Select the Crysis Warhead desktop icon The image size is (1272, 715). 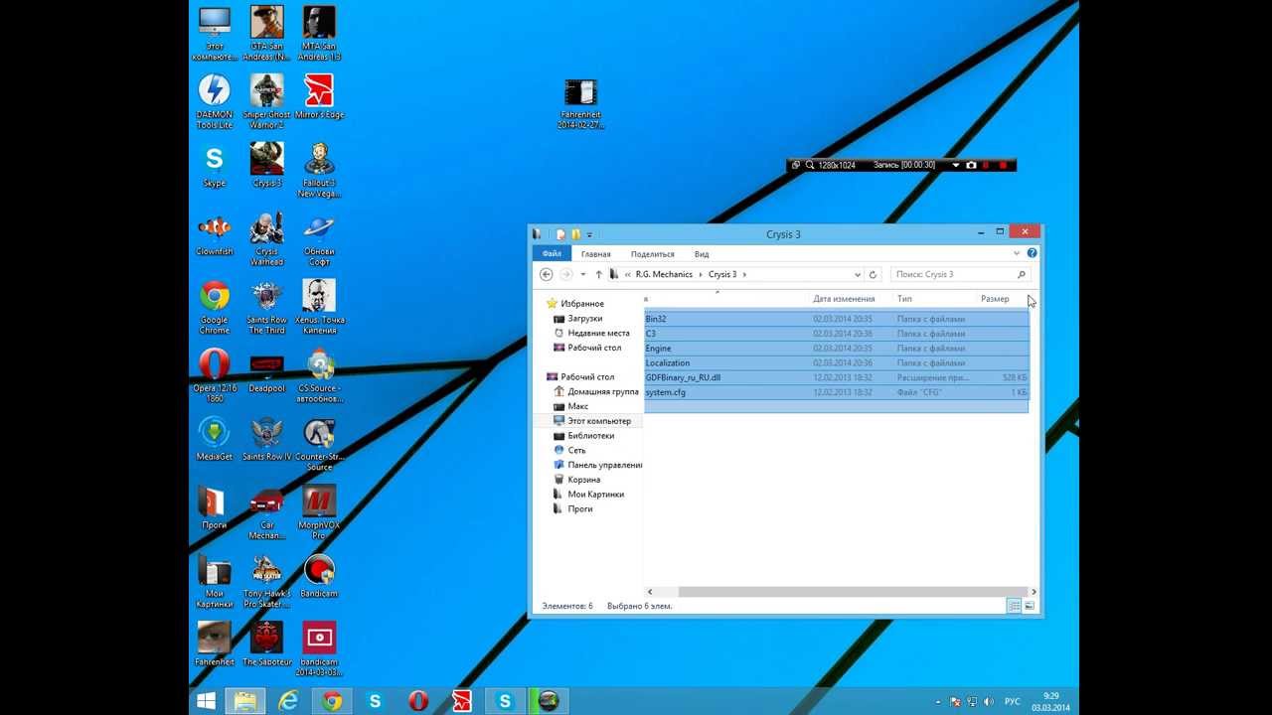point(266,237)
